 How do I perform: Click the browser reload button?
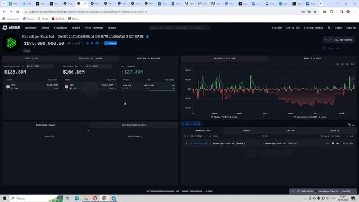click(17, 12)
